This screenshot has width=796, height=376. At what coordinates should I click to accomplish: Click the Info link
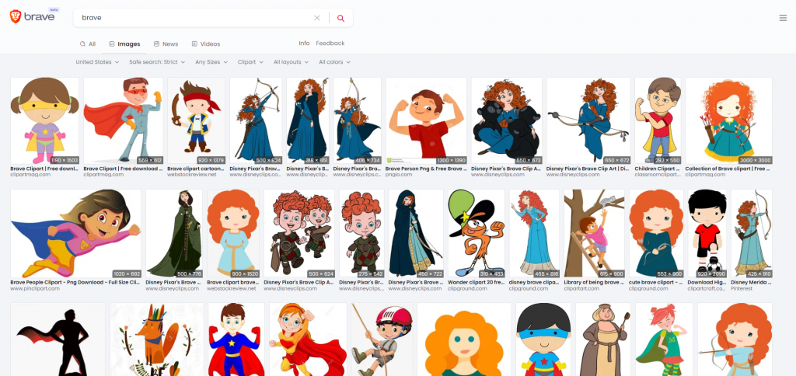click(x=304, y=44)
